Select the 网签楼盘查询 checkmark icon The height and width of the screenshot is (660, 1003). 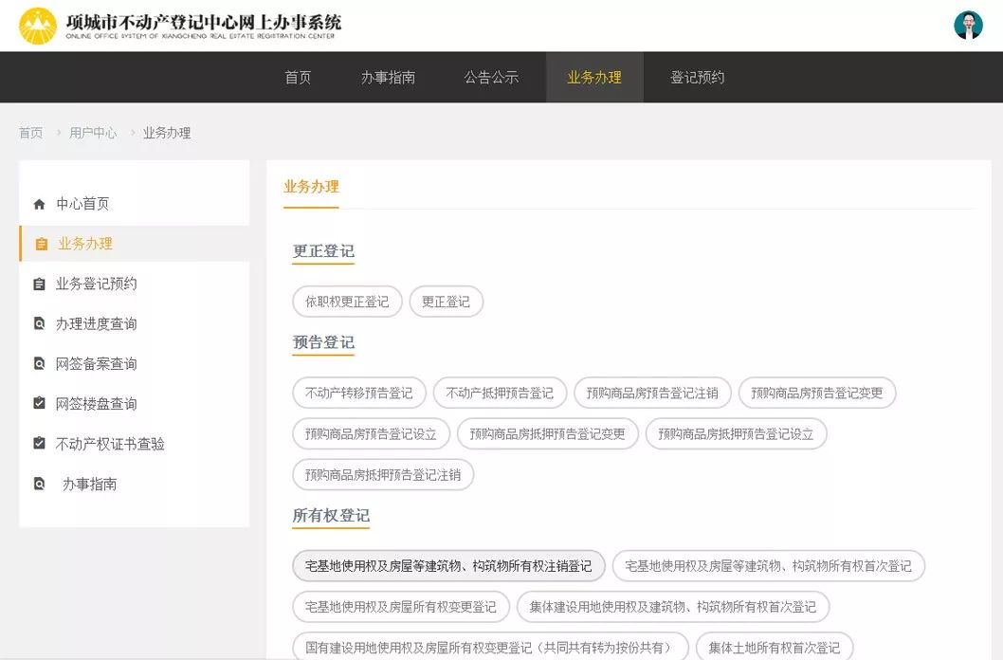click(39, 403)
